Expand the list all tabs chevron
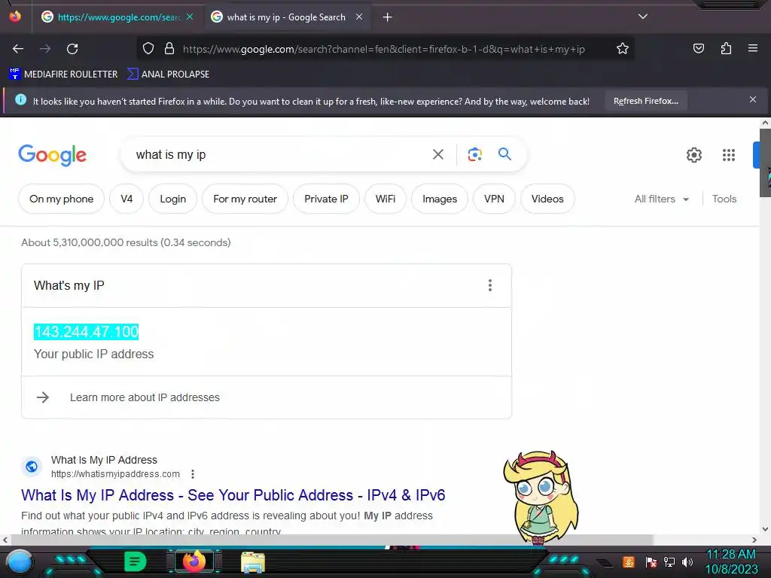The height and width of the screenshot is (578, 771). pos(643,17)
